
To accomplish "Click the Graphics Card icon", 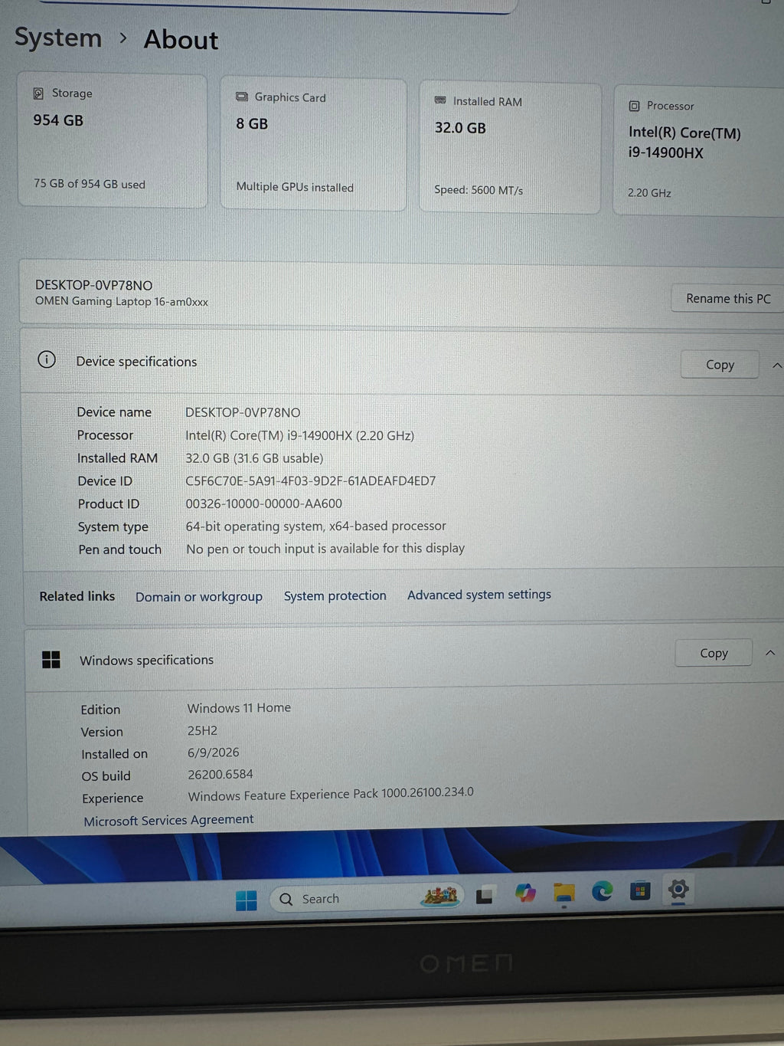I will click(x=242, y=97).
